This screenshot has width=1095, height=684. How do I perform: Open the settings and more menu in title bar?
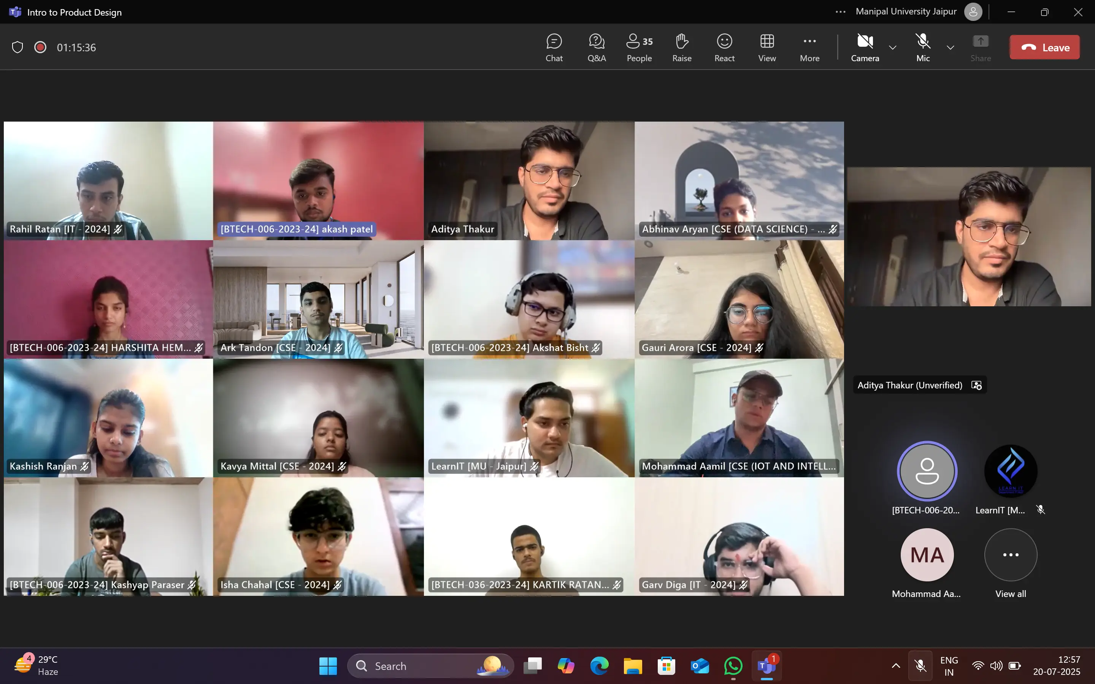841,11
